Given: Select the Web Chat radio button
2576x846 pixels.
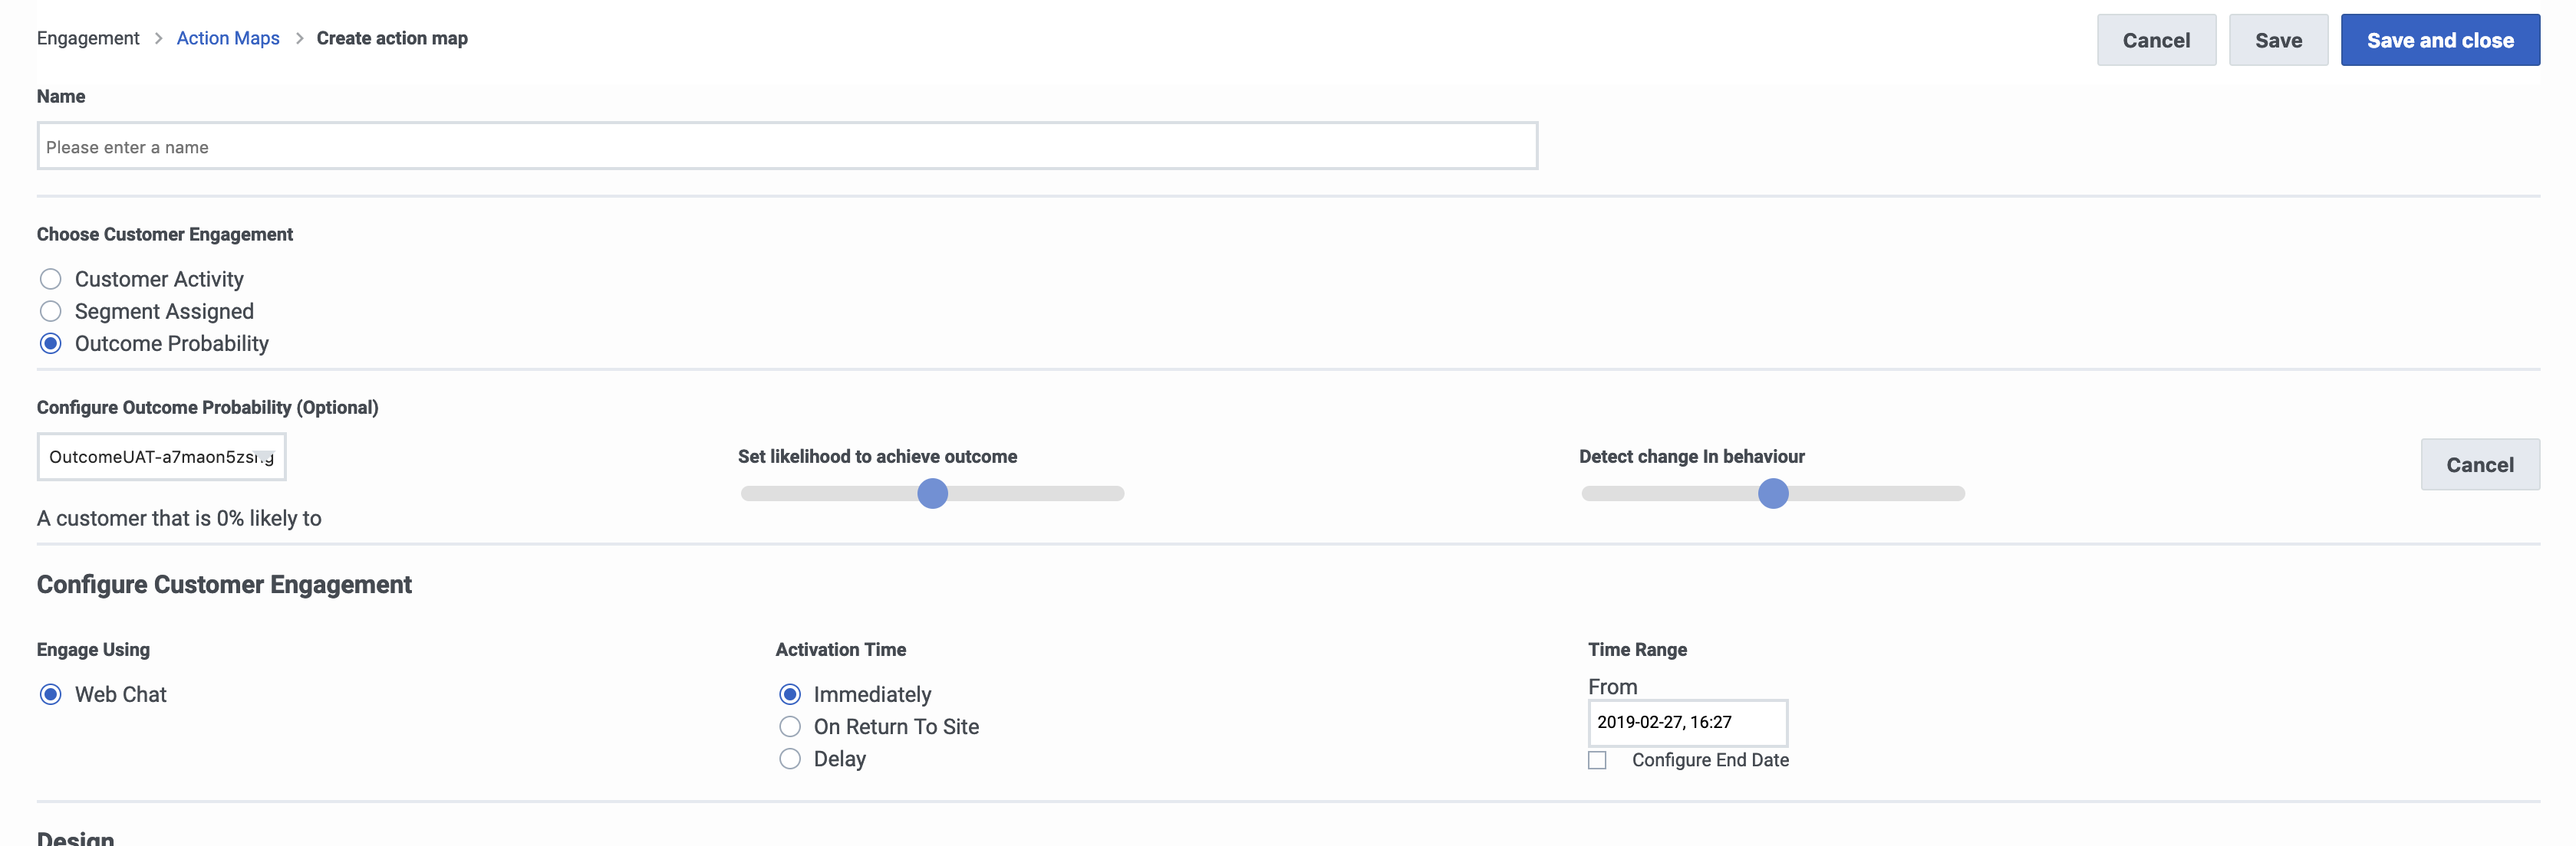Looking at the screenshot, I should coord(51,694).
